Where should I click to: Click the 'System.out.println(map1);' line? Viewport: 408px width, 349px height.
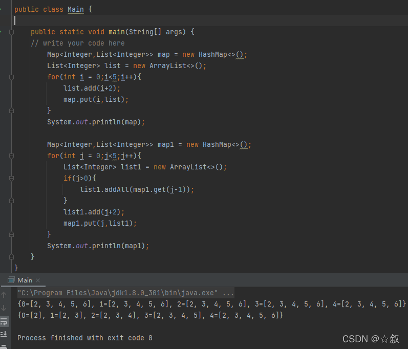tap(98, 246)
